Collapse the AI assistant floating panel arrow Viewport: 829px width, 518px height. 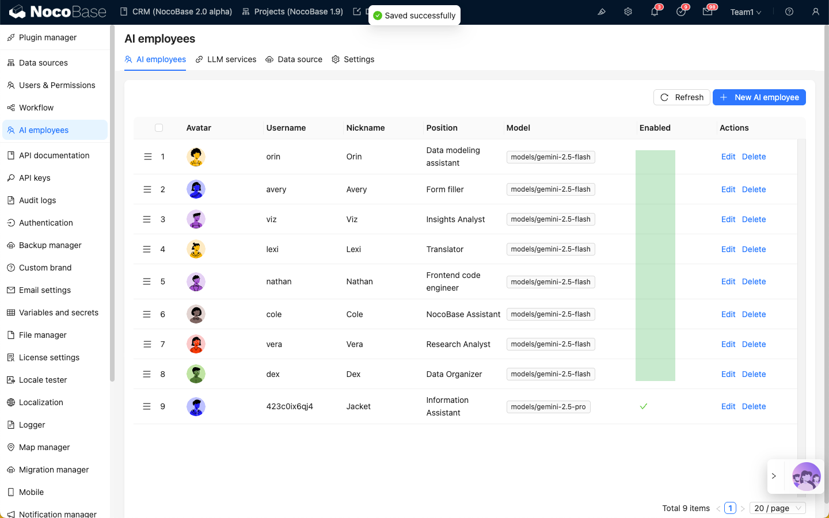[774, 476]
